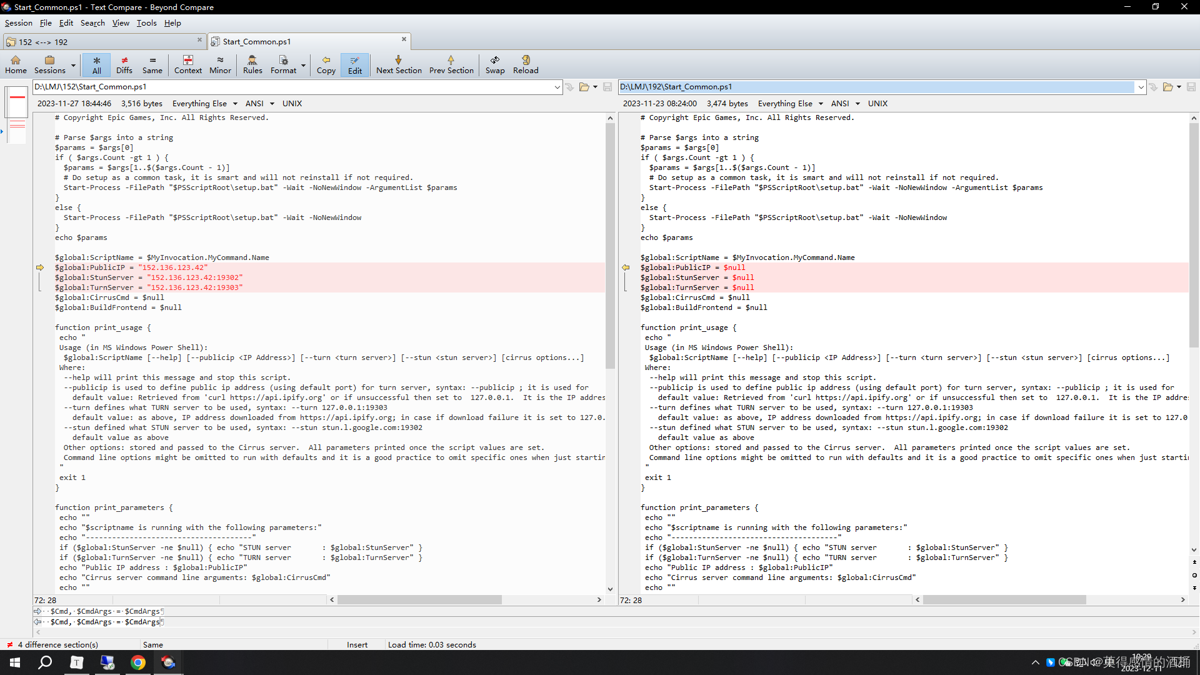Click the left pane horizontal scrollbar
This screenshot has width=1200, height=675.
click(419, 599)
